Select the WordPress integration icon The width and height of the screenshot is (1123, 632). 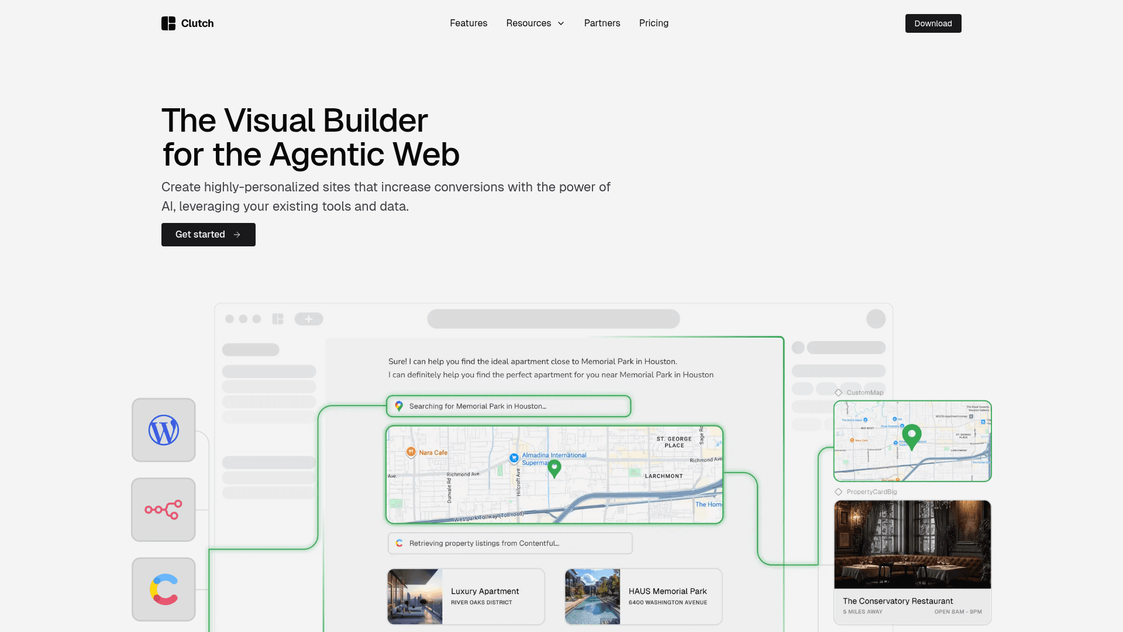[164, 430]
